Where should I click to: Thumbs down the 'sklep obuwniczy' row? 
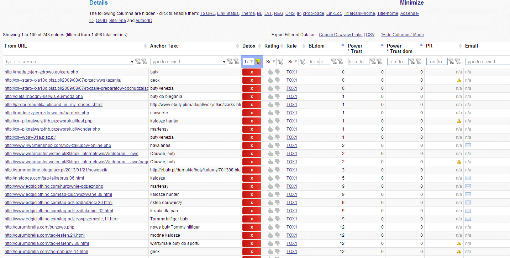point(277,203)
